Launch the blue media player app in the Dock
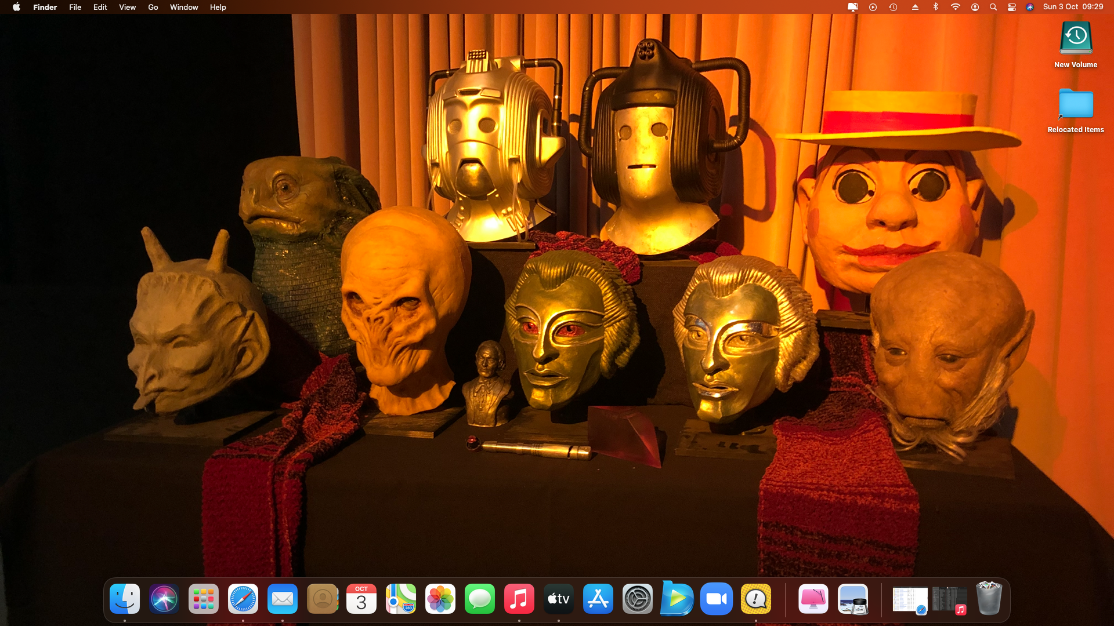1114x626 pixels. (677, 599)
